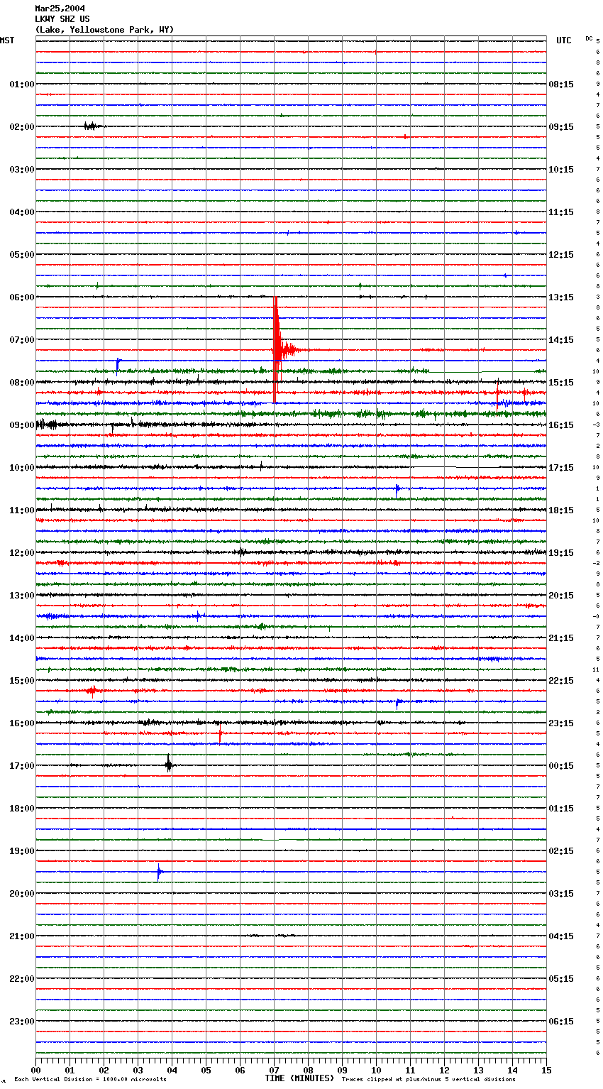Click the 18:15 UTC row label
Screen dimensions: 603x1089
(561, 510)
